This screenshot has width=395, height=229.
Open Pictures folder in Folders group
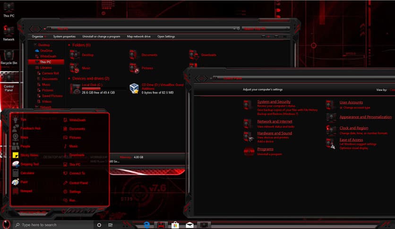point(141,68)
